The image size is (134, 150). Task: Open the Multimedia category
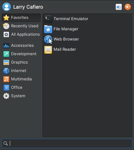[x=21, y=79]
